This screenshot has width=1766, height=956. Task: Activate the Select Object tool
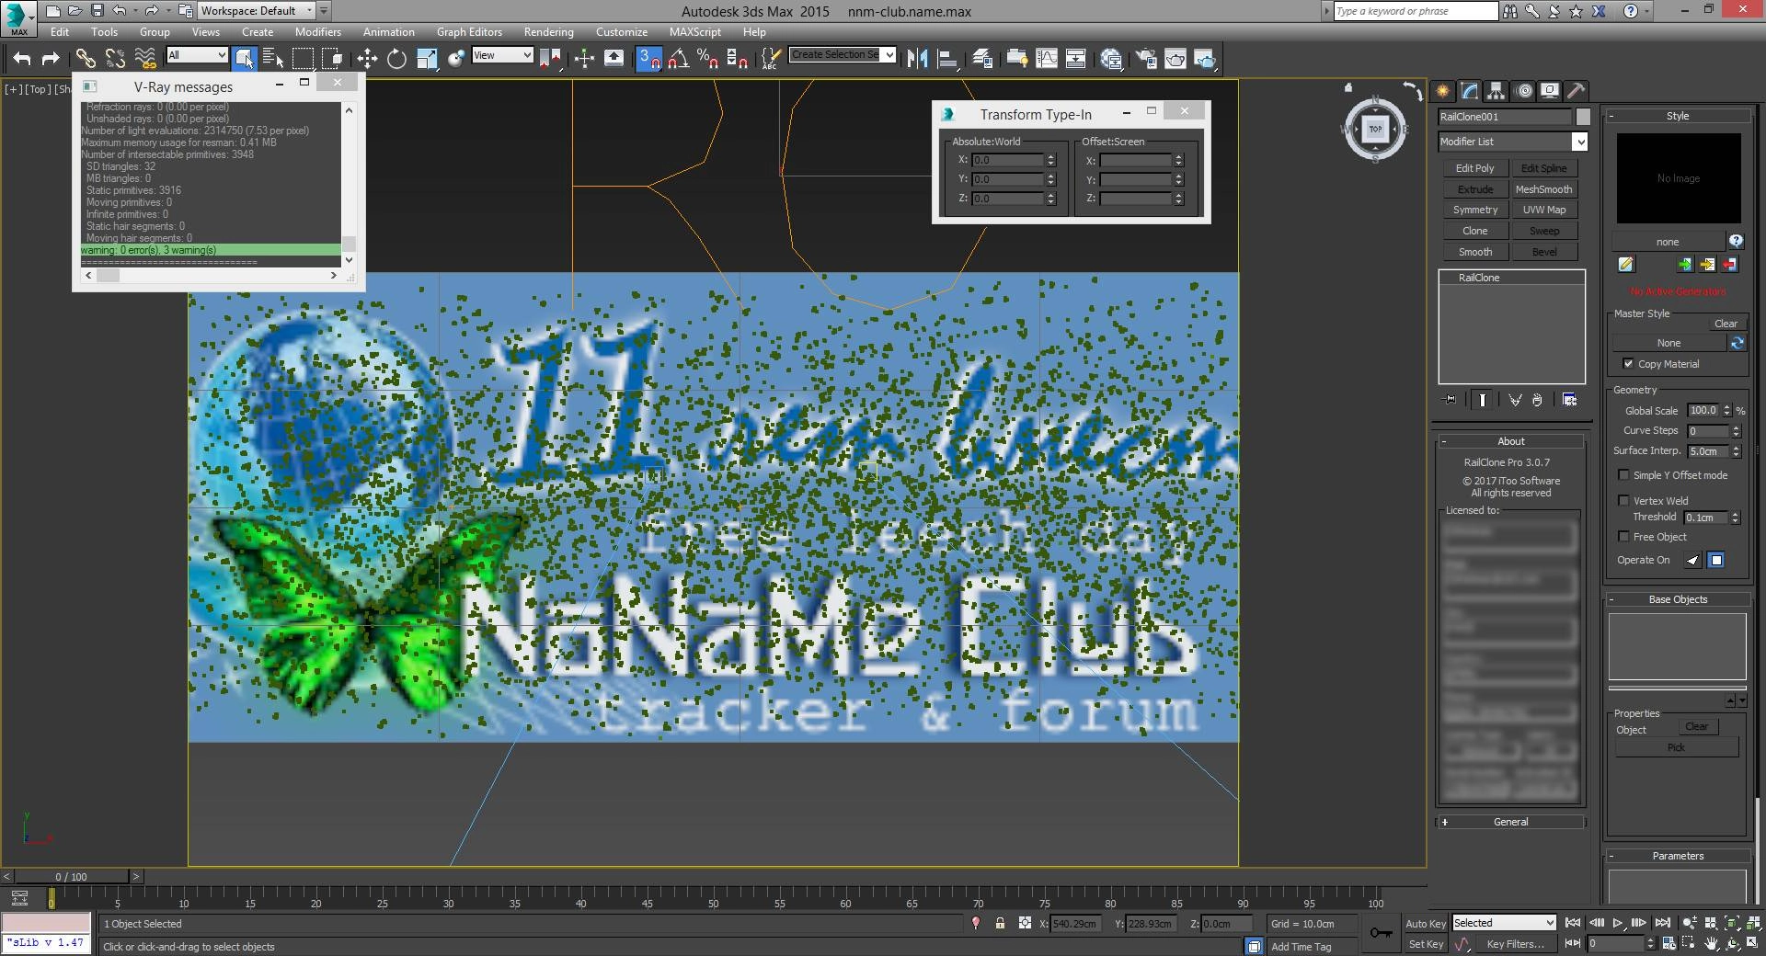[245, 59]
